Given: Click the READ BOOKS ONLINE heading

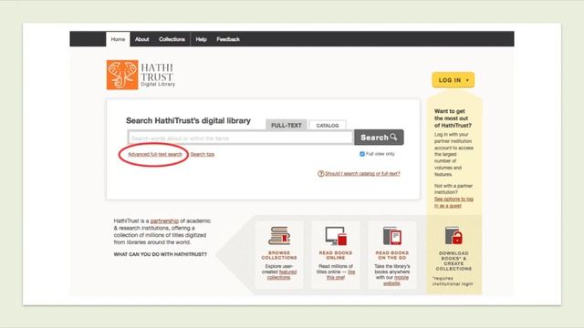Looking at the screenshot, I should click(336, 255).
